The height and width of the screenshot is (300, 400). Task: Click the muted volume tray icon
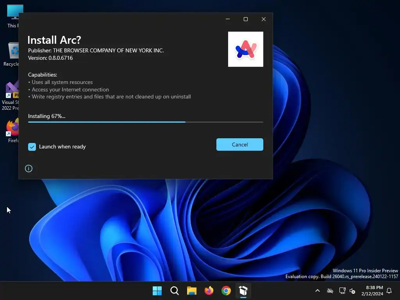(x=352, y=291)
